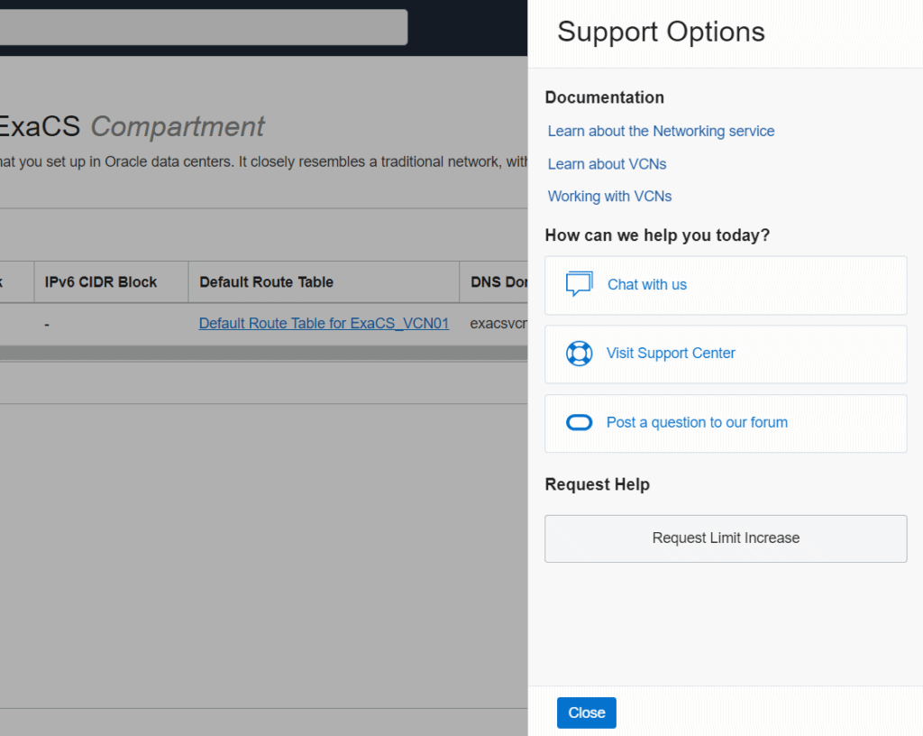Click the table's horizontal scrollbar

[x=261, y=354]
